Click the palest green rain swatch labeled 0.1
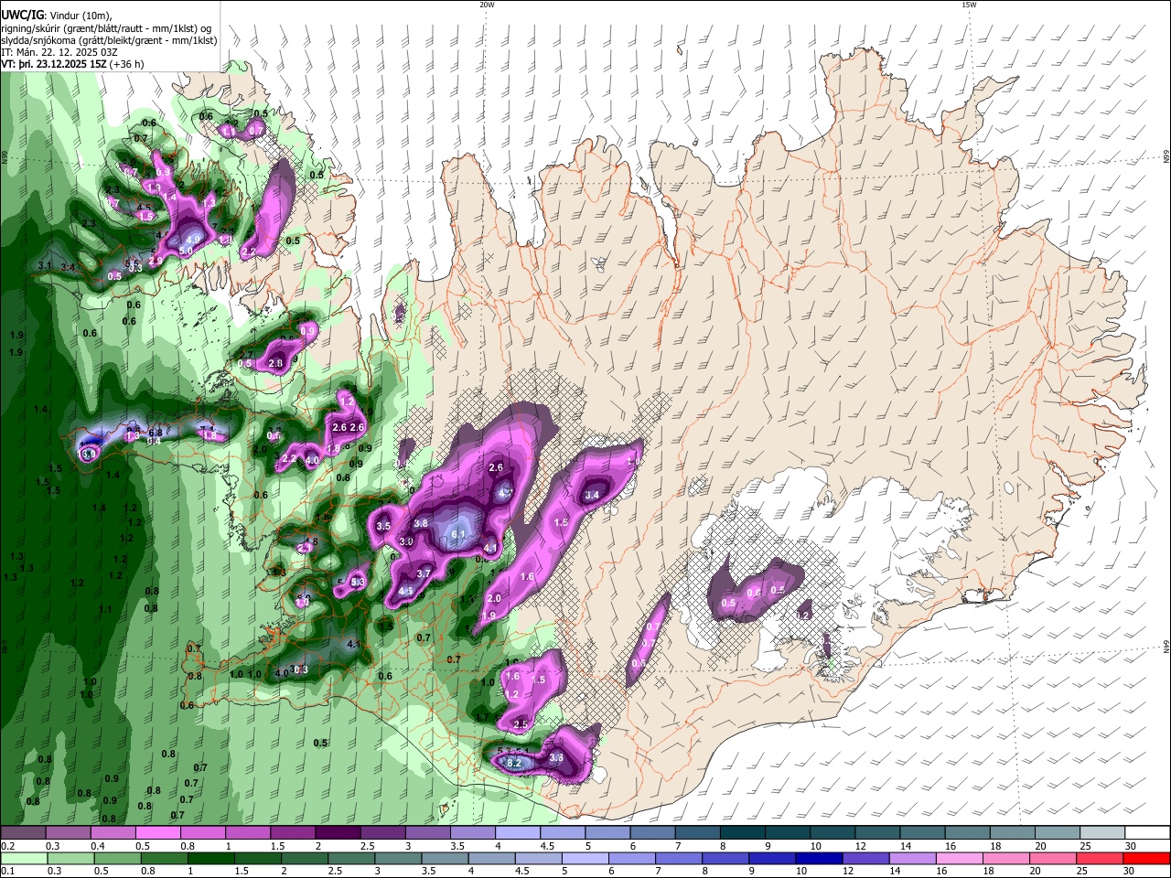The height and width of the screenshot is (878, 1171). click(x=25, y=858)
